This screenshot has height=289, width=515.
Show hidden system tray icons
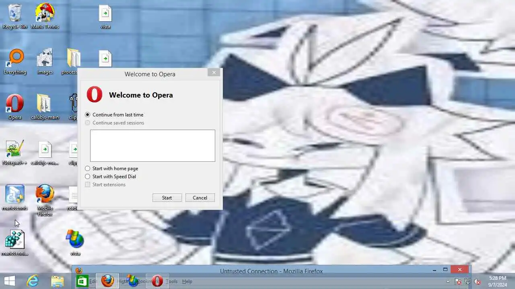click(x=448, y=281)
